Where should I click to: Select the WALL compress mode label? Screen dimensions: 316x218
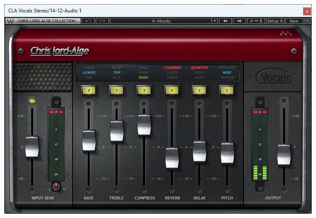[143, 68]
